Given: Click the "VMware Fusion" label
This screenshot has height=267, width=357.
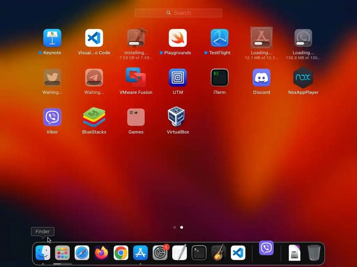Looking at the screenshot, I should [136, 92].
